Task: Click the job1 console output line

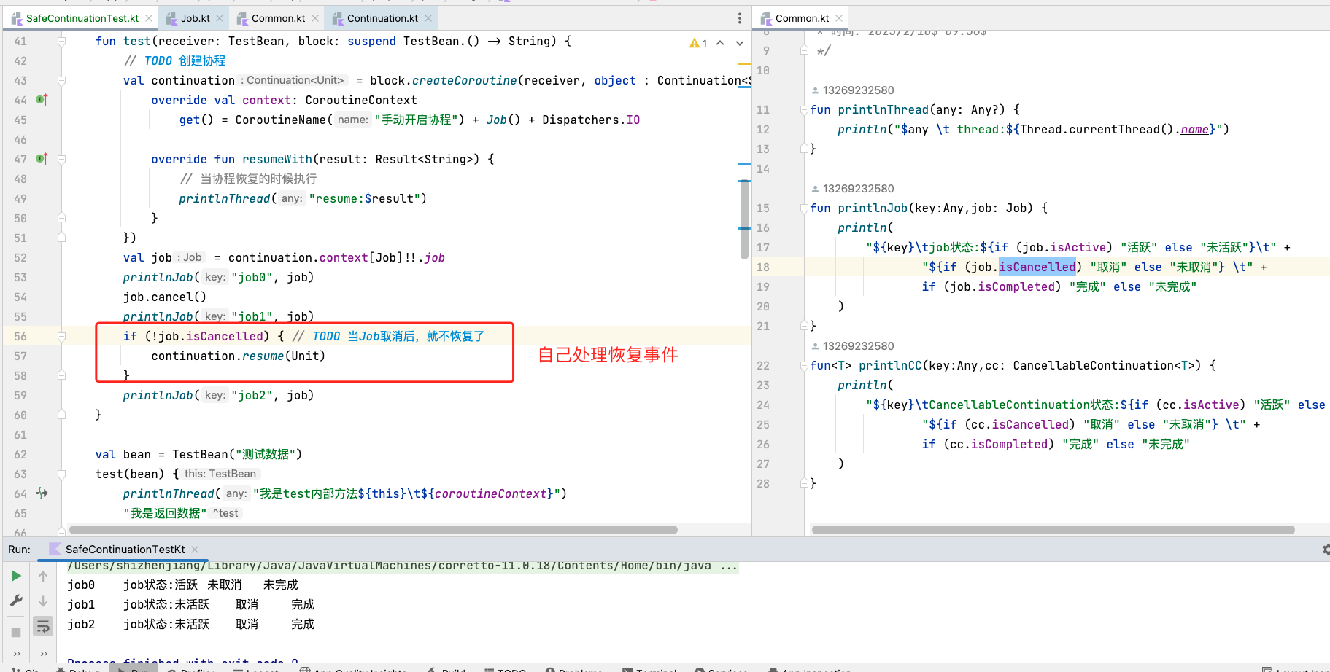Action: pyautogui.click(x=190, y=604)
